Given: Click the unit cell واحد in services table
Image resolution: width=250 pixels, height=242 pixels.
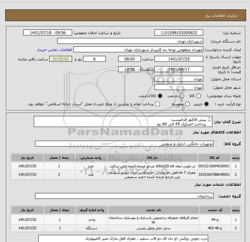Looking at the screenshot, I should [92, 220].
